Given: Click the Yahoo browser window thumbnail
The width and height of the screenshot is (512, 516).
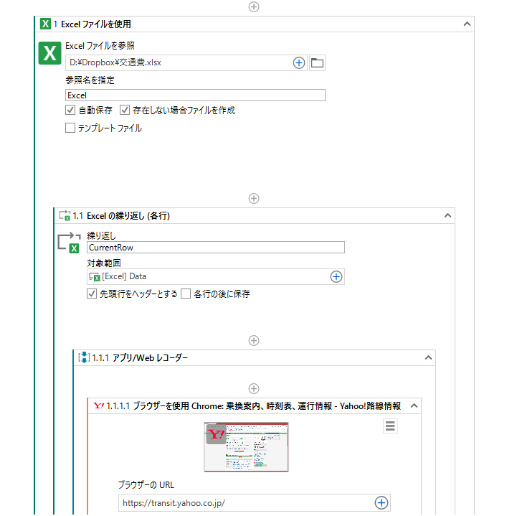Looking at the screenshot, I should 246,446.
